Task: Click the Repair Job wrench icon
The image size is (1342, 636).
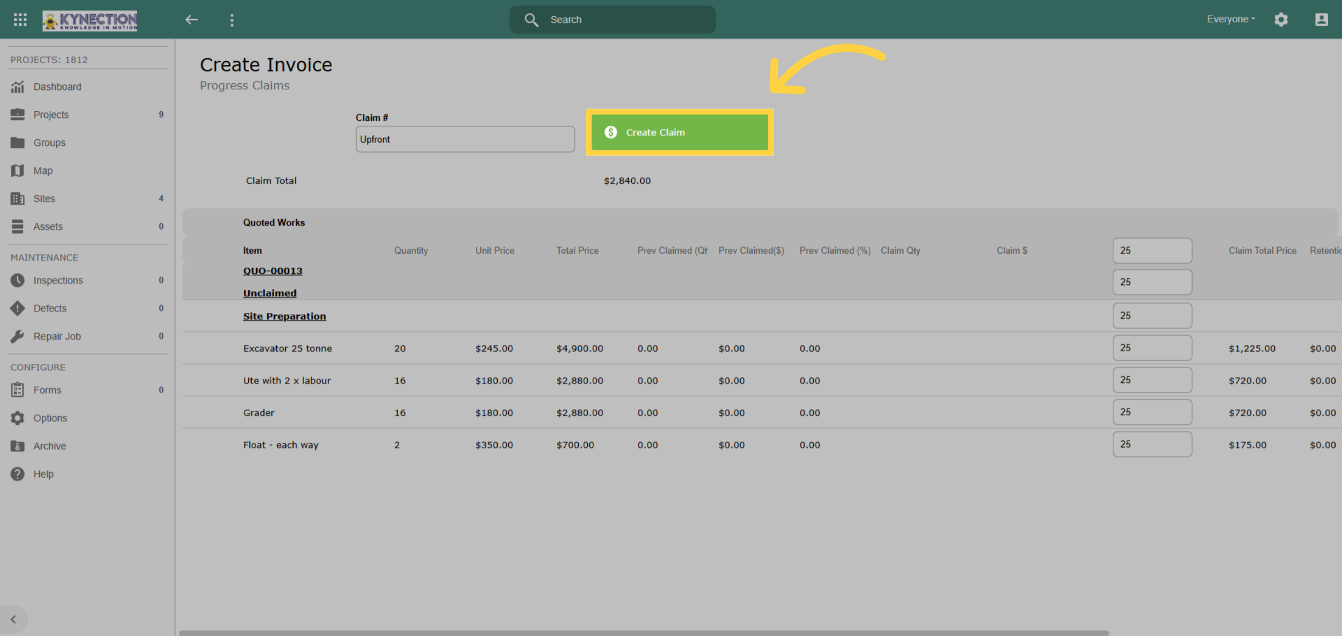Action: point(18,336)
